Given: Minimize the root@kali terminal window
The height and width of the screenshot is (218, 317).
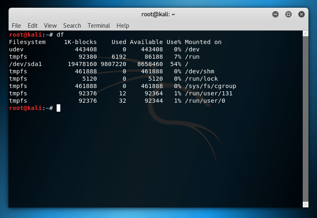Looking at the screenshot, I should pyautogui.click(x=275, y=14).
